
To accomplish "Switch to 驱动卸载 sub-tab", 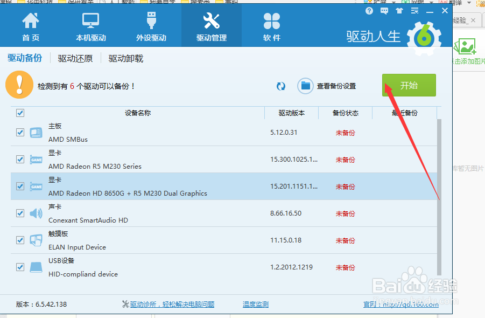I will 126,59.
